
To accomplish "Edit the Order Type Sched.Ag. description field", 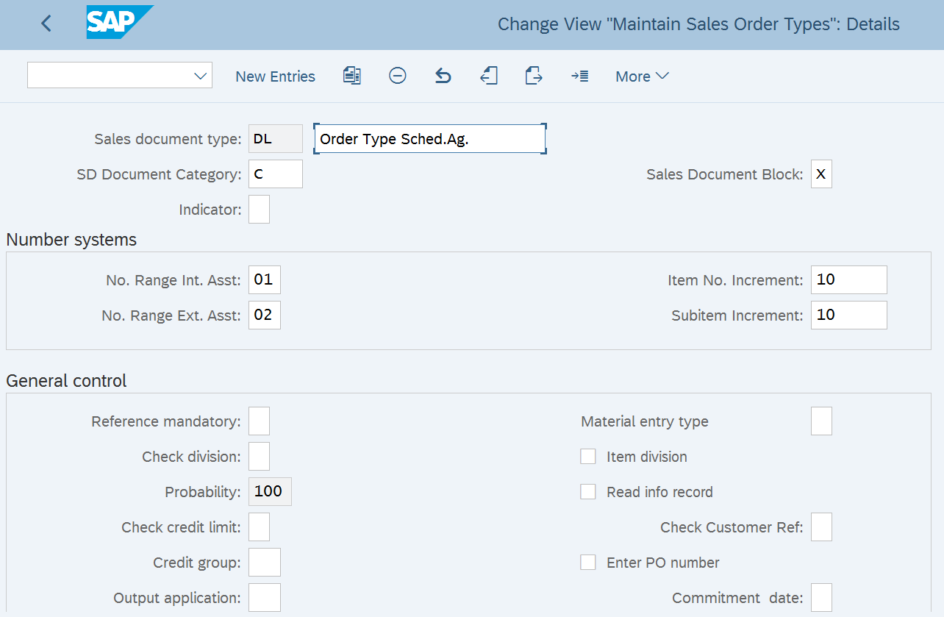I will [430, 139].
